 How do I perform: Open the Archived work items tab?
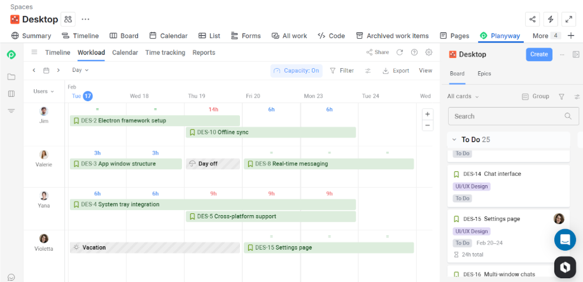[392, 36]
